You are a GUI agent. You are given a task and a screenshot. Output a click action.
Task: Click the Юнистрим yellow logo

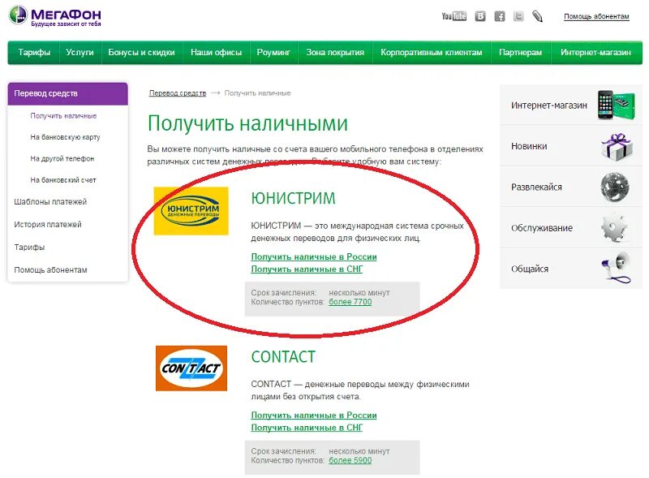[x=191, y=211]
